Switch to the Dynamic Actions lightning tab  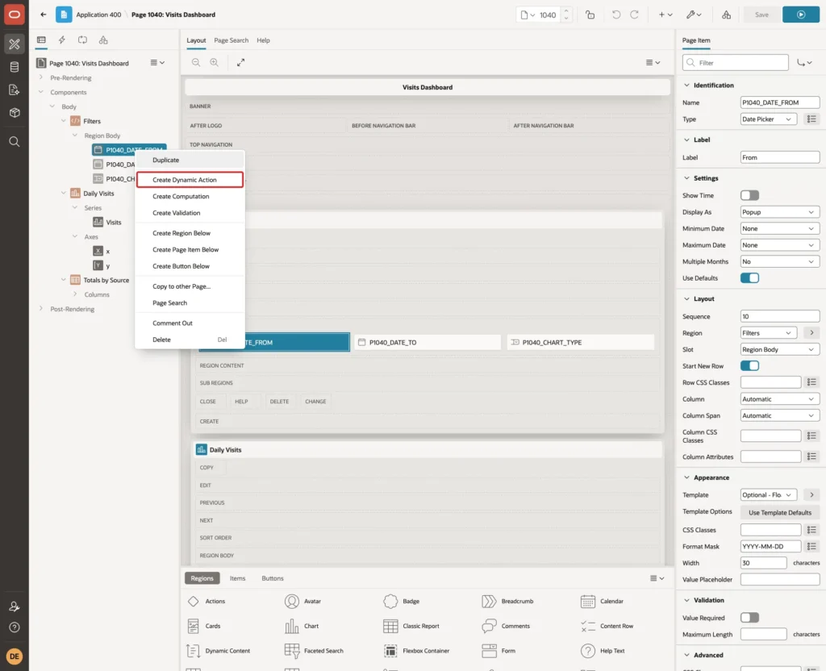61,40
